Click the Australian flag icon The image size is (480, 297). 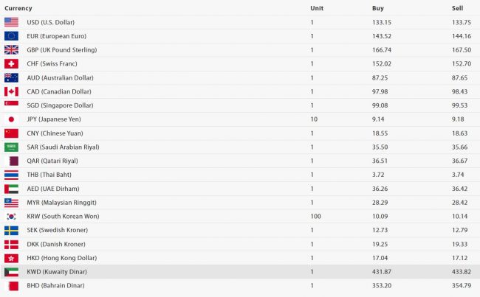[11, 77]
